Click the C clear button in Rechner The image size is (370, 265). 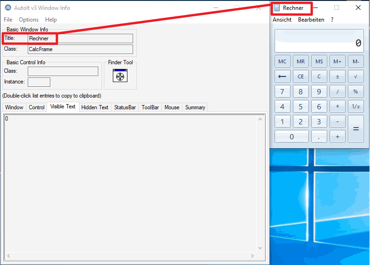(x=319, y=76)
